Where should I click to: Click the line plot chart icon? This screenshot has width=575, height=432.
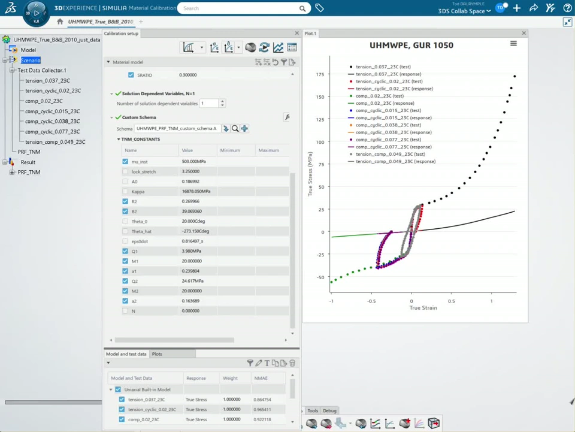pos(278,47)
